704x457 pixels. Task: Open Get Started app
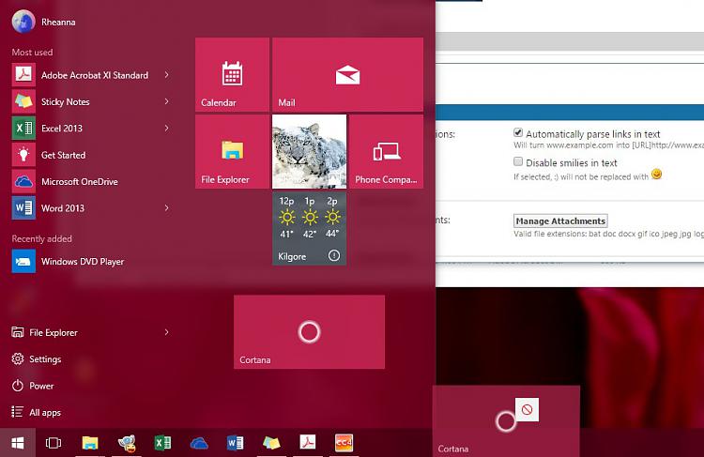click(x=91, y=155)
